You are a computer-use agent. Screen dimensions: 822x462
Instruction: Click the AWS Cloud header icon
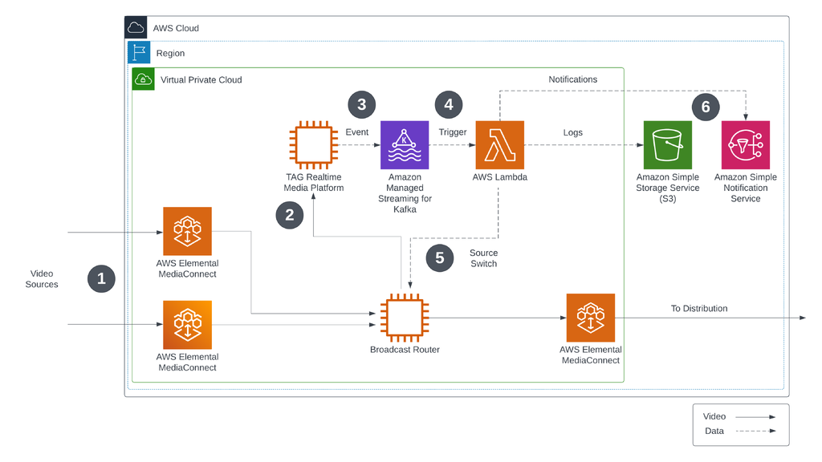coord(135,26)
